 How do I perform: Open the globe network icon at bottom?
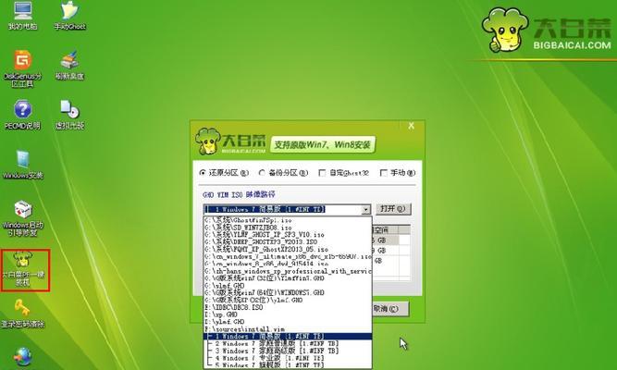tap(23, 357)
